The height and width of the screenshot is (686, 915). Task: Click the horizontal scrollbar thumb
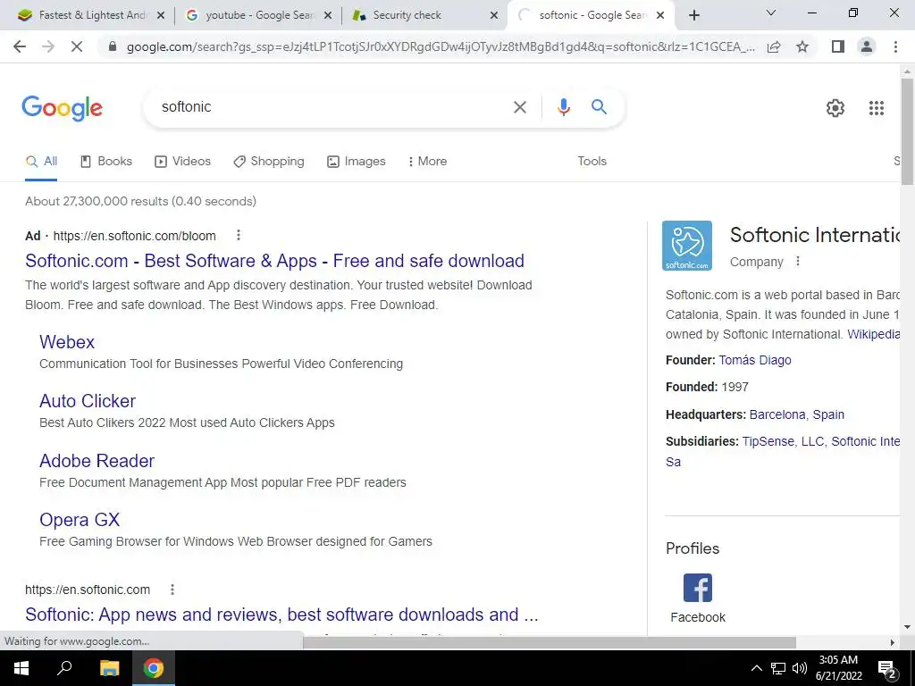[550, 642]
